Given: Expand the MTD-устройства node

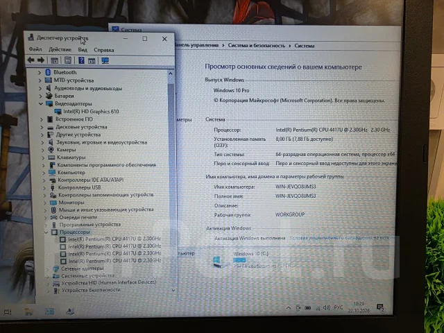Looking at the screenshot, I should (40, 80).
